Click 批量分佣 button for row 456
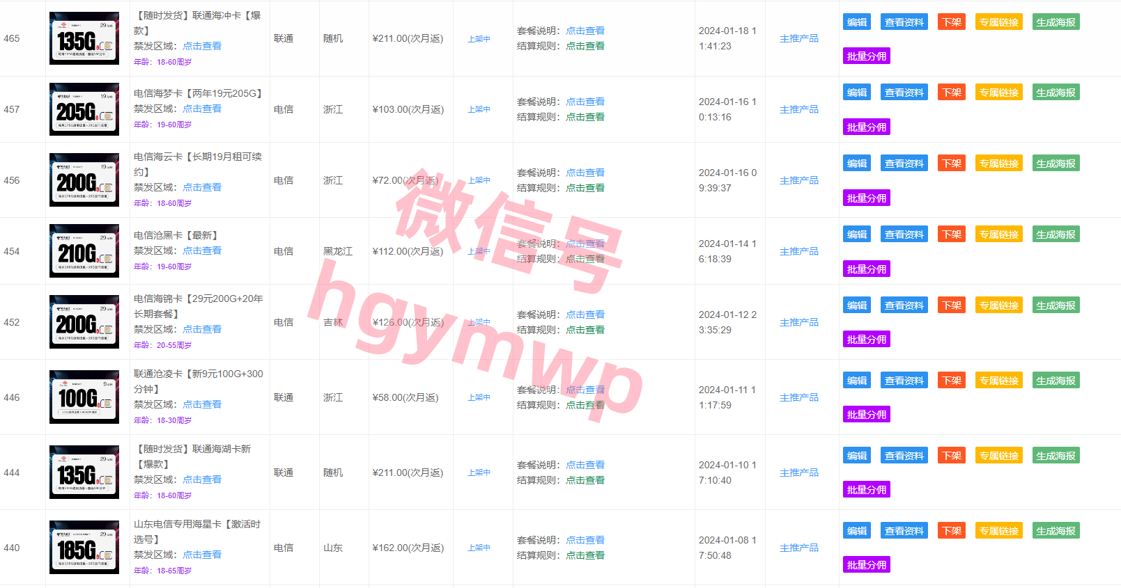 pos(867,198)
